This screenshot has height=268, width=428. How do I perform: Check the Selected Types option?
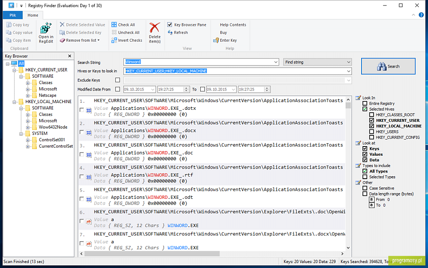click(x=364, y=177)
